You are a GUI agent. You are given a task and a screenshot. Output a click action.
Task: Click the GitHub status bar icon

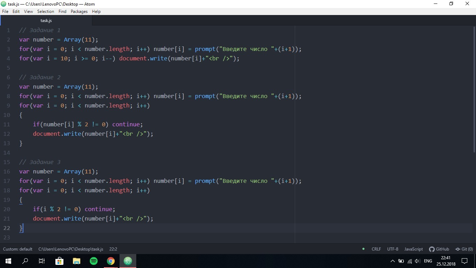439,249
